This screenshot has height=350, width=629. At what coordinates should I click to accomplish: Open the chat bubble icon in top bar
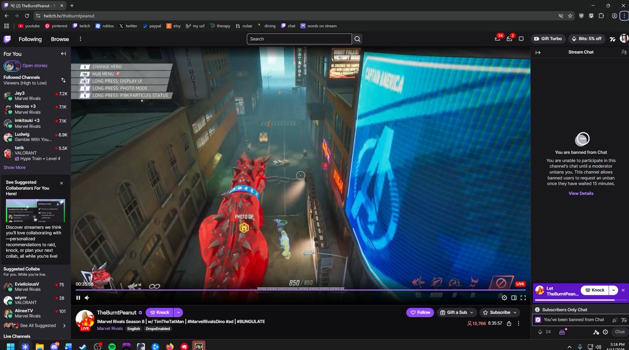pos(521,39)
